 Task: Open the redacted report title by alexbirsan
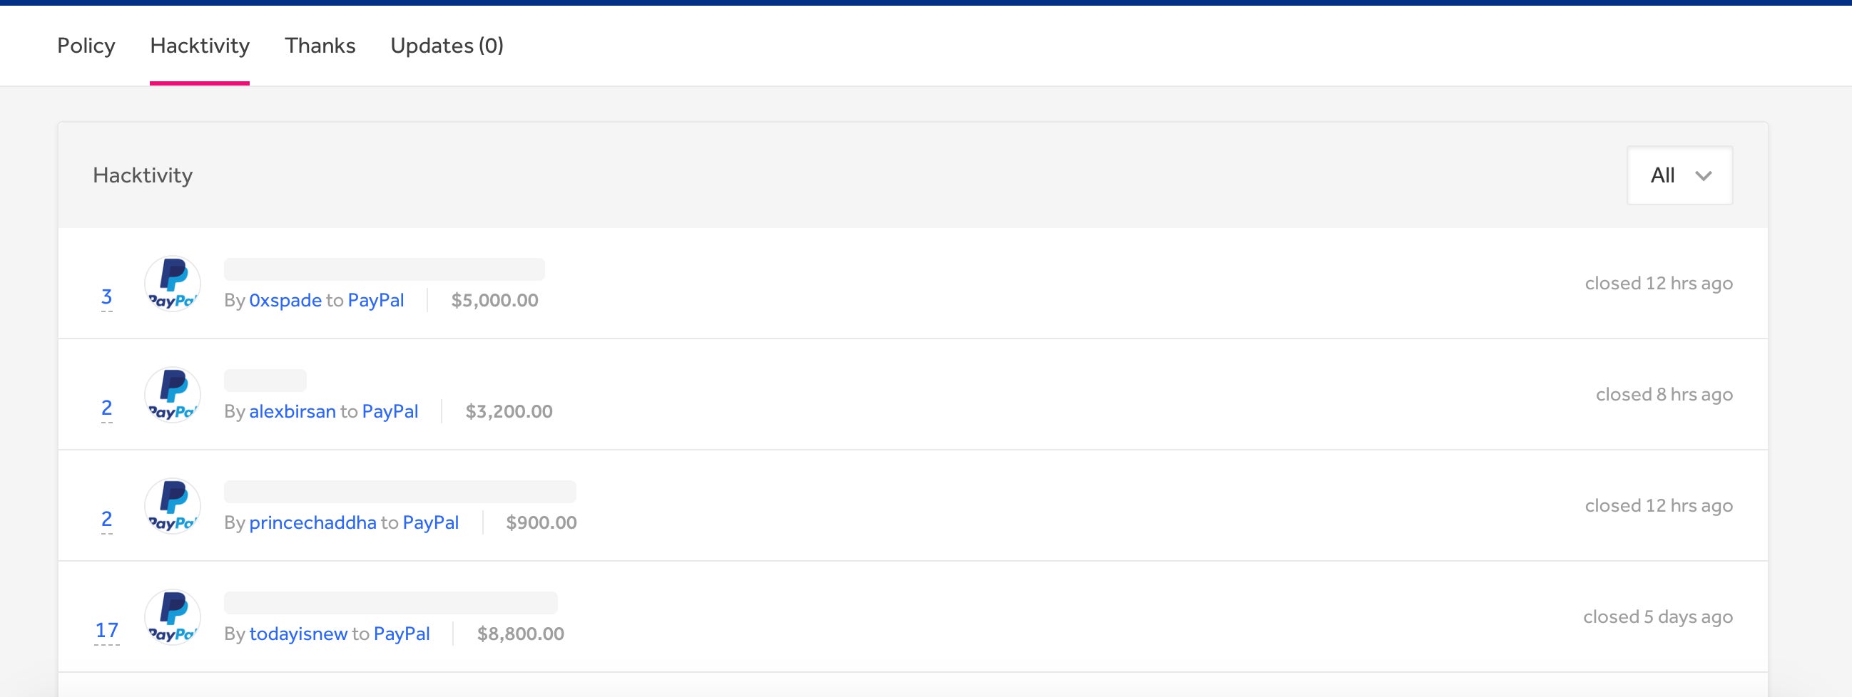[x=265, y=380]
